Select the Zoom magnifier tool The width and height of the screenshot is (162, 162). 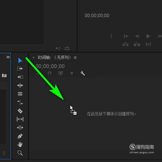coord(20,153)
